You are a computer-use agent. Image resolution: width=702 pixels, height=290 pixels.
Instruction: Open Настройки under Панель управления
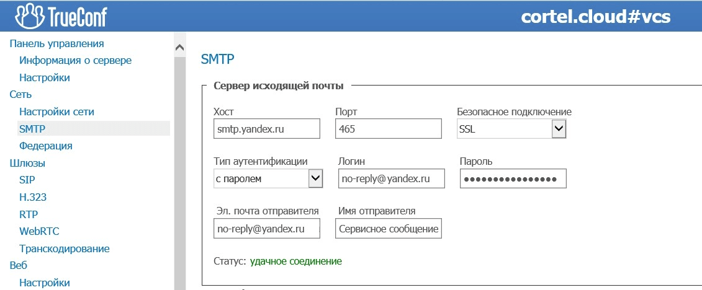[44, 78]
